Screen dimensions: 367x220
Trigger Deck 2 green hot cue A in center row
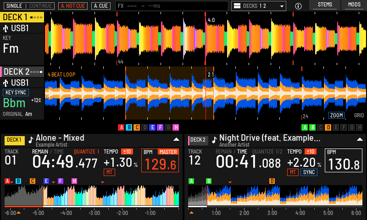click(x=305, y=127)
